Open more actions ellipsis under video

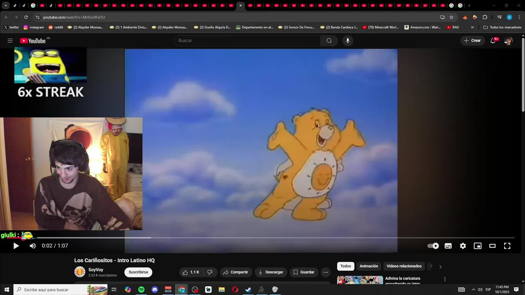[326, 272]
